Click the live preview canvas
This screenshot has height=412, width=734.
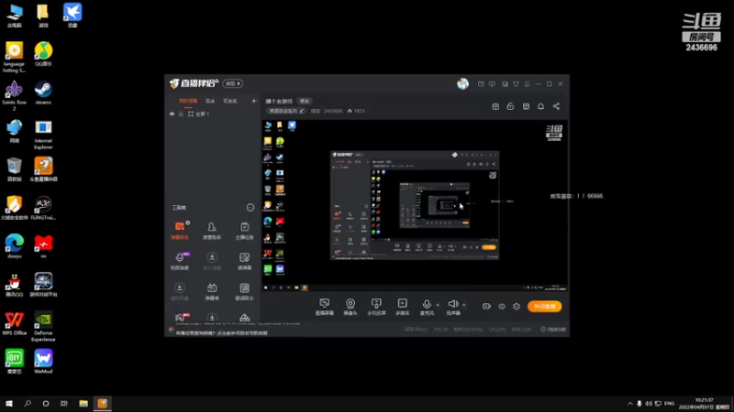[415, 205]
